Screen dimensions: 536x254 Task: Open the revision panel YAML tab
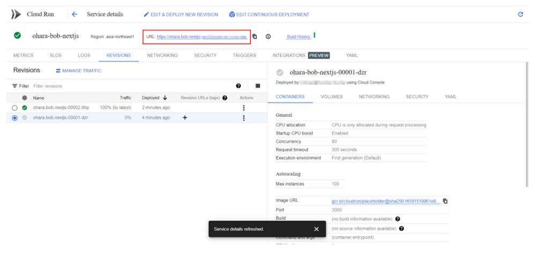click(x=451, y=97)
